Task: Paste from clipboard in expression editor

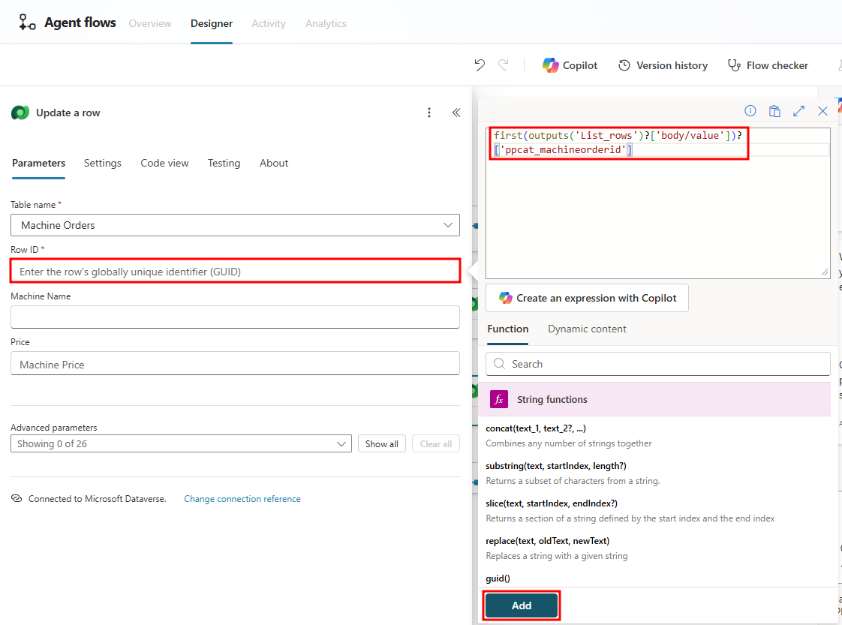Action: (774, 110)
